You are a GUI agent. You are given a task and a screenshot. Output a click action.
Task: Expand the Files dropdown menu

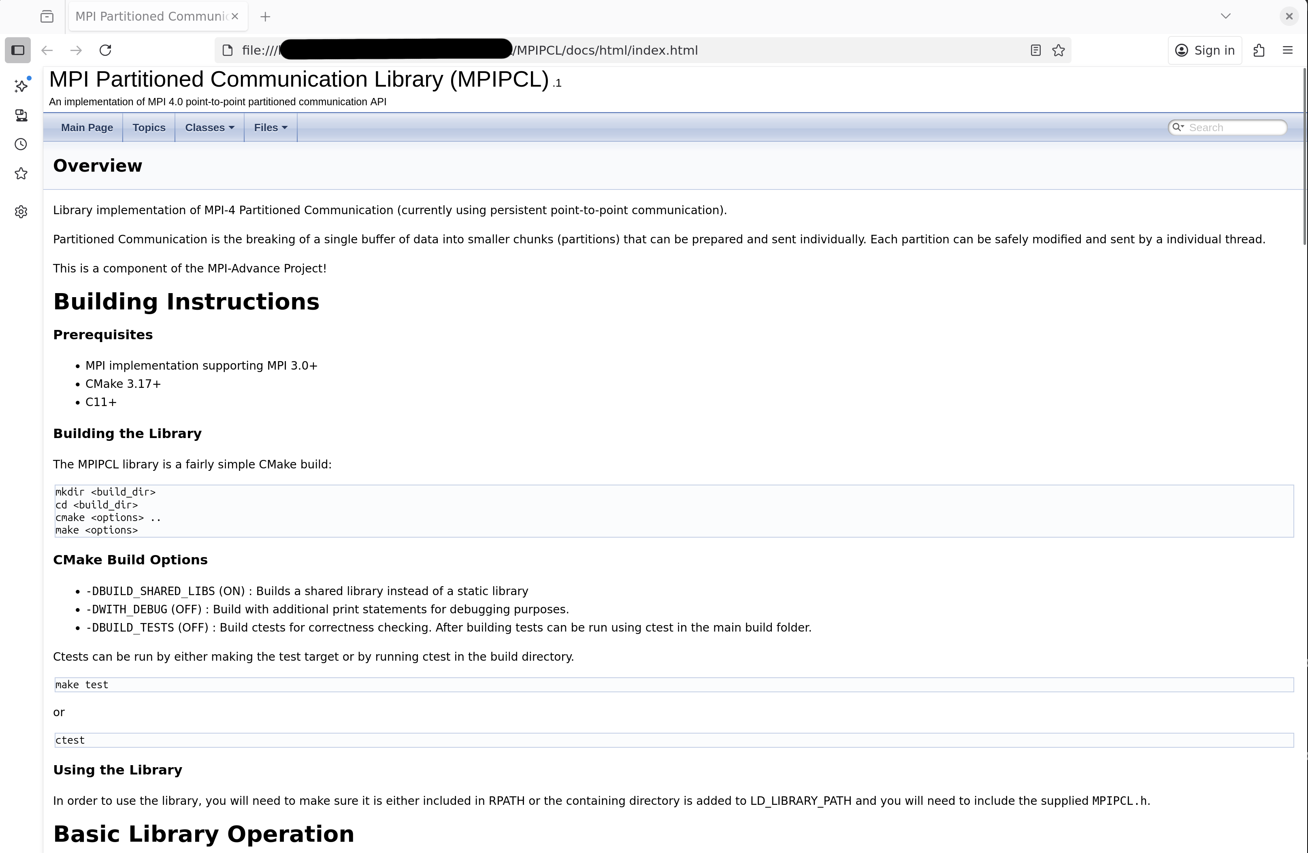tap(271, 128)
